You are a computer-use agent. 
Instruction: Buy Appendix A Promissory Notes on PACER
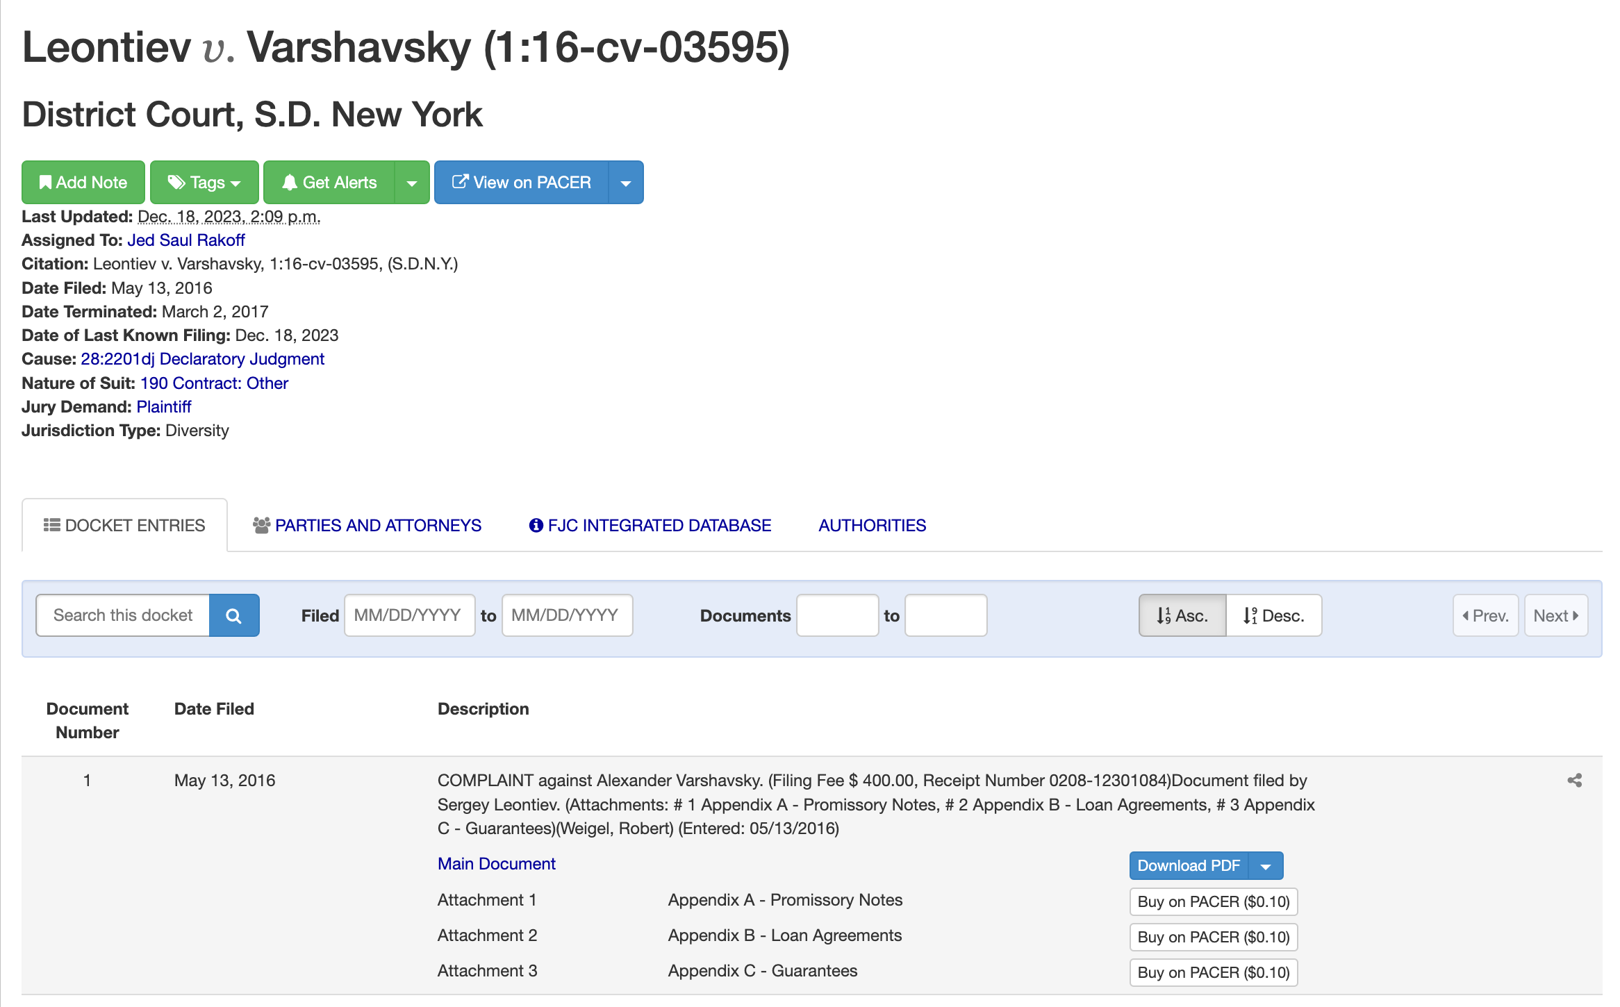pyautogui.click(x=1213, y=901)
